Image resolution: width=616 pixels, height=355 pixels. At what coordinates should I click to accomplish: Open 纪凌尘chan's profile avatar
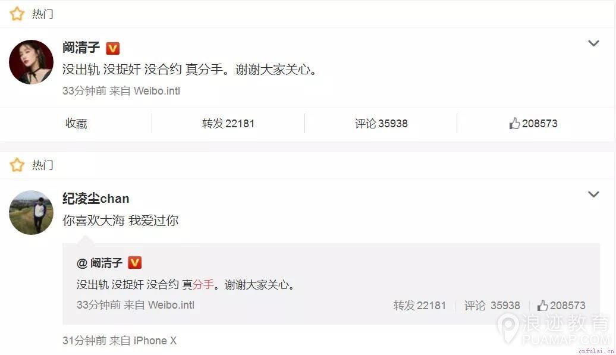point(31,212)
